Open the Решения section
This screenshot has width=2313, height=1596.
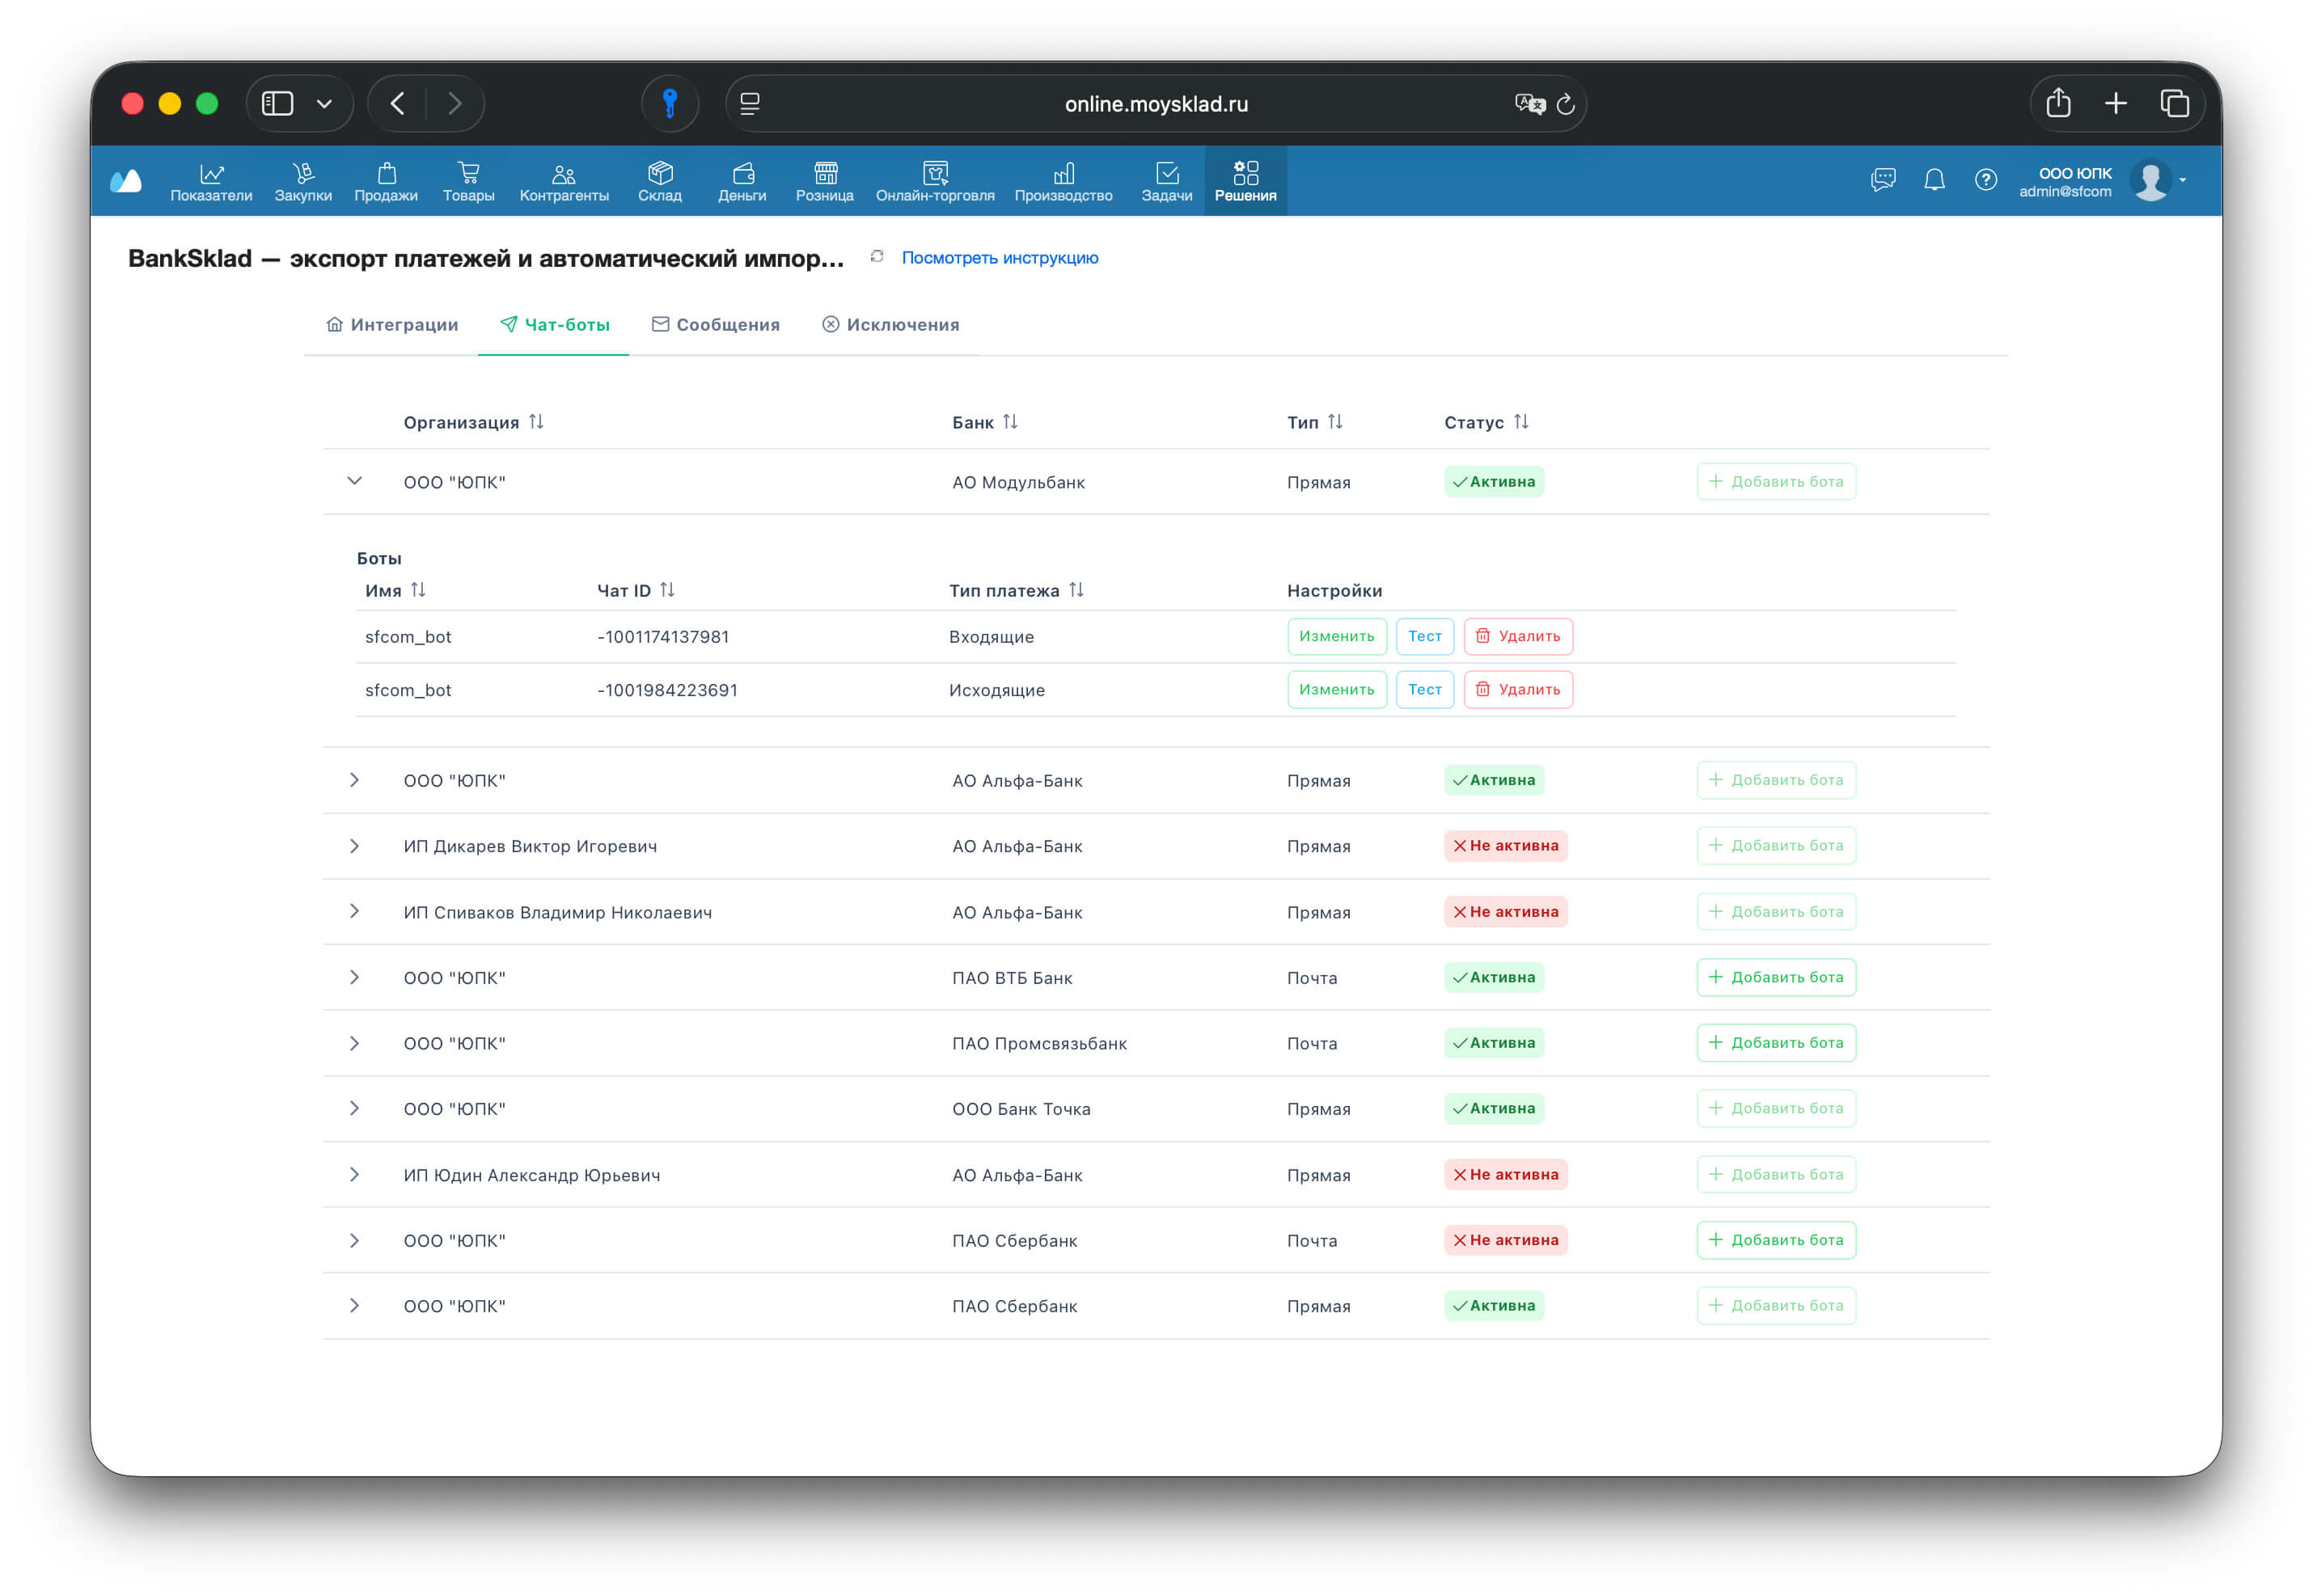(x=1245, y=182)
